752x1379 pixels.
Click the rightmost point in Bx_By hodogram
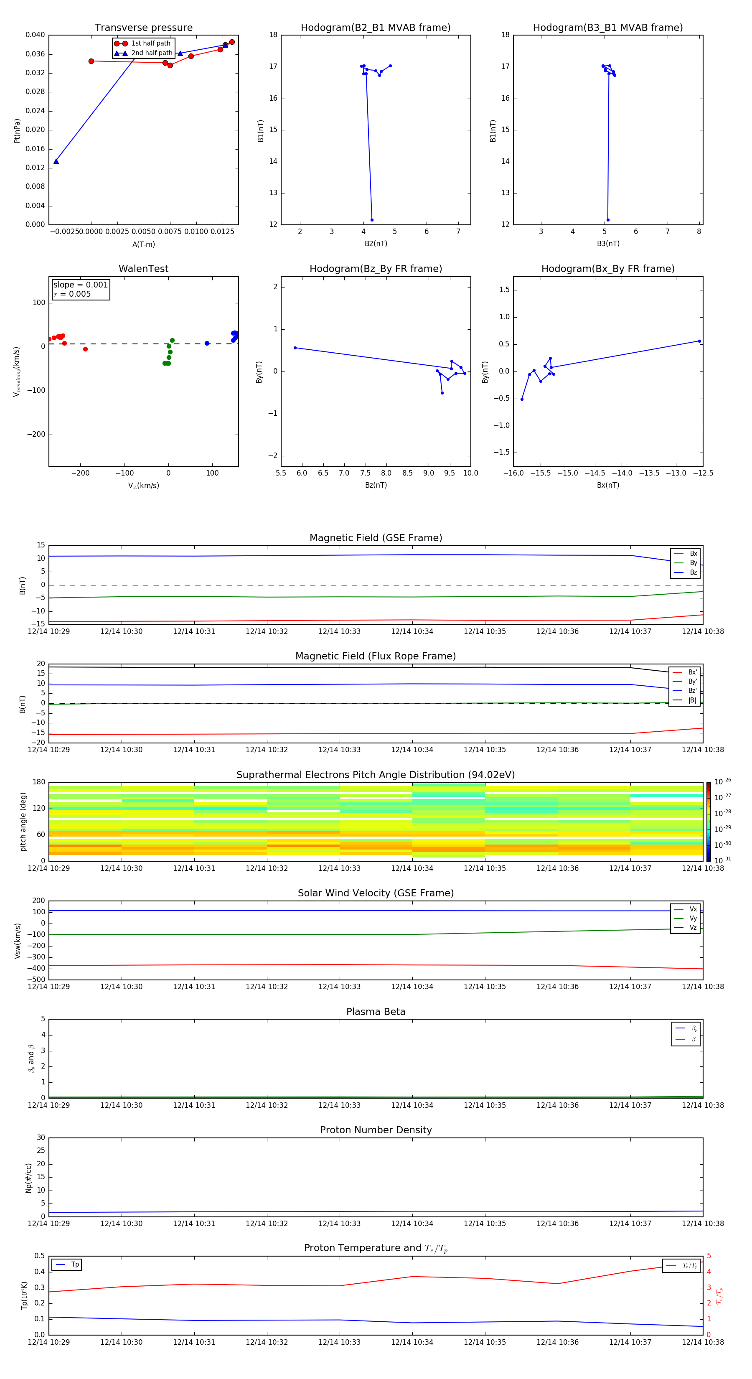coord(699,341)
